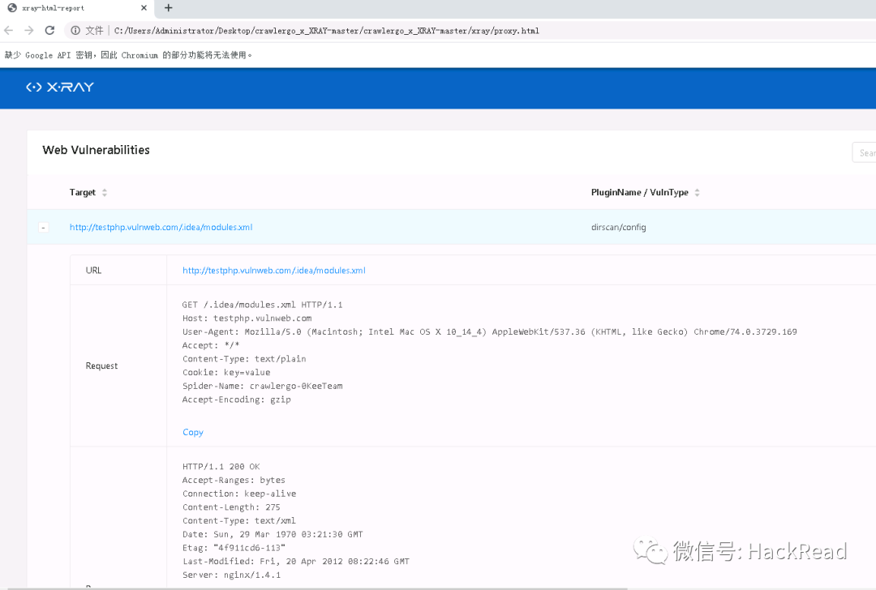Viewport: 876px width, 590px height.
Task: Collapse the modules.xml vulnerability row
Action: tap(43, 228)
